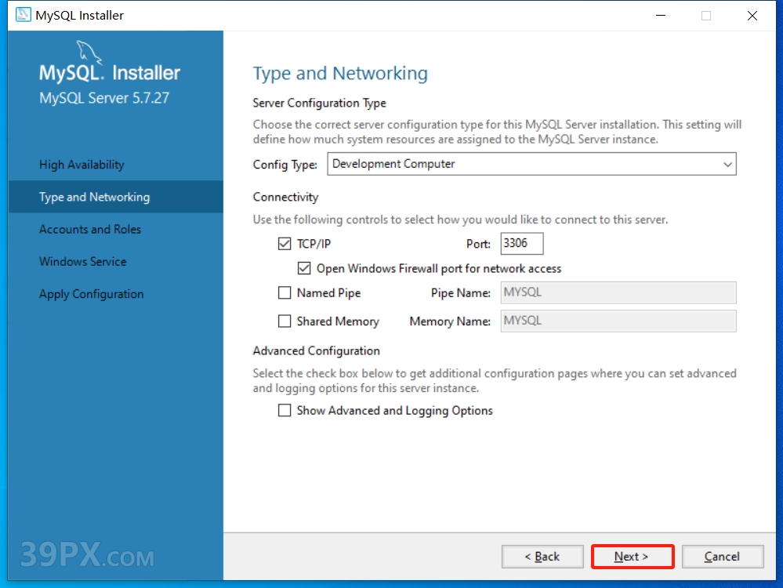
Task: Click the Config Type dropdown arrow
Action: (x=727, y=165)
